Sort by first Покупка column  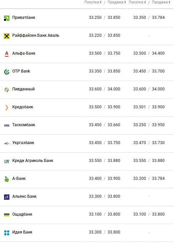click(x=93, y=2)
